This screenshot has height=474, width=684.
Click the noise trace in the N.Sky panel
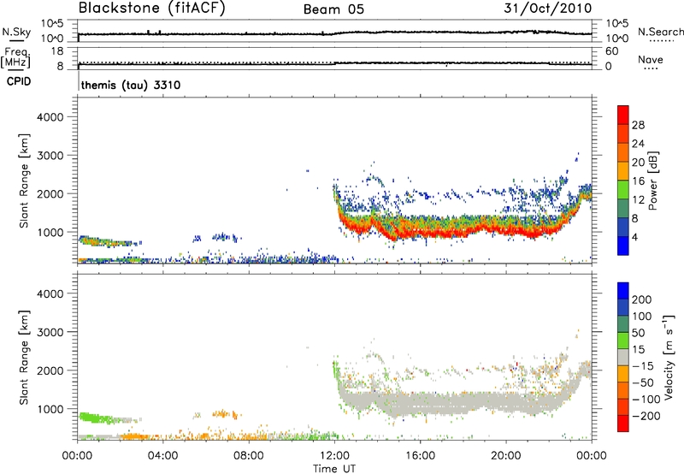tap(335, 33)
